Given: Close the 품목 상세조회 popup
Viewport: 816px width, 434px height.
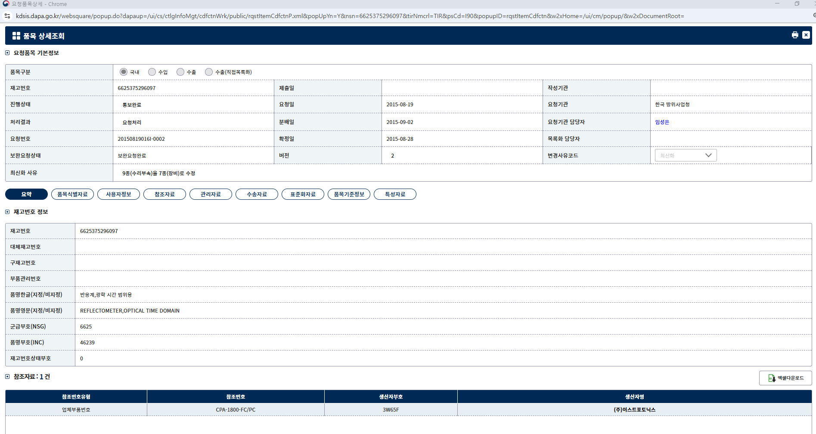Looking at the screenshot, I should (x=806, y=35).
